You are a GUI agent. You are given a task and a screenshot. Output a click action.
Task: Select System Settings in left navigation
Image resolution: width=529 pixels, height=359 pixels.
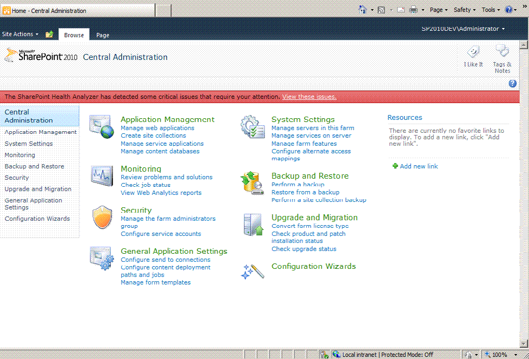(x=29, y=144)
